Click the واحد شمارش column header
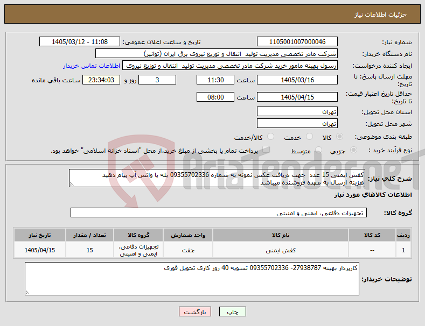Viewport: 425px width, 326px height. (x=188, y=235)
